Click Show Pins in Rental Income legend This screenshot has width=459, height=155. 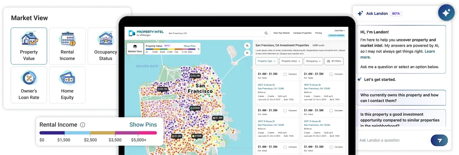click(143, 125)
